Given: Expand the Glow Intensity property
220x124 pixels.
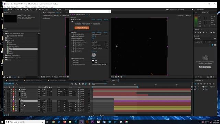Looking at the screenshot, I should click(72, 40).
